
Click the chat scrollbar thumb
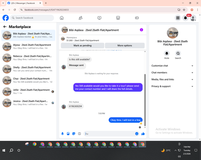point(145,100)
